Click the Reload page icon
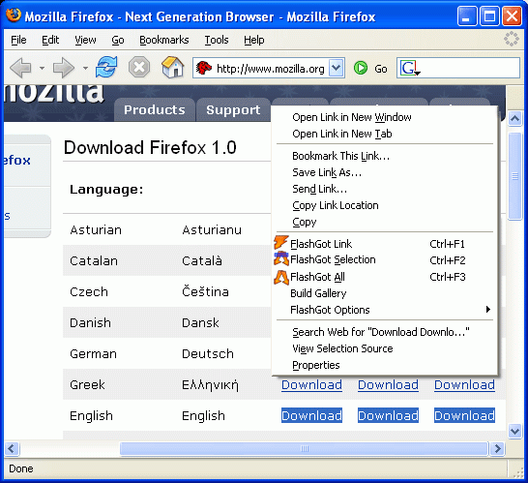Screen dimensions: 528x483 coord(106,67)
